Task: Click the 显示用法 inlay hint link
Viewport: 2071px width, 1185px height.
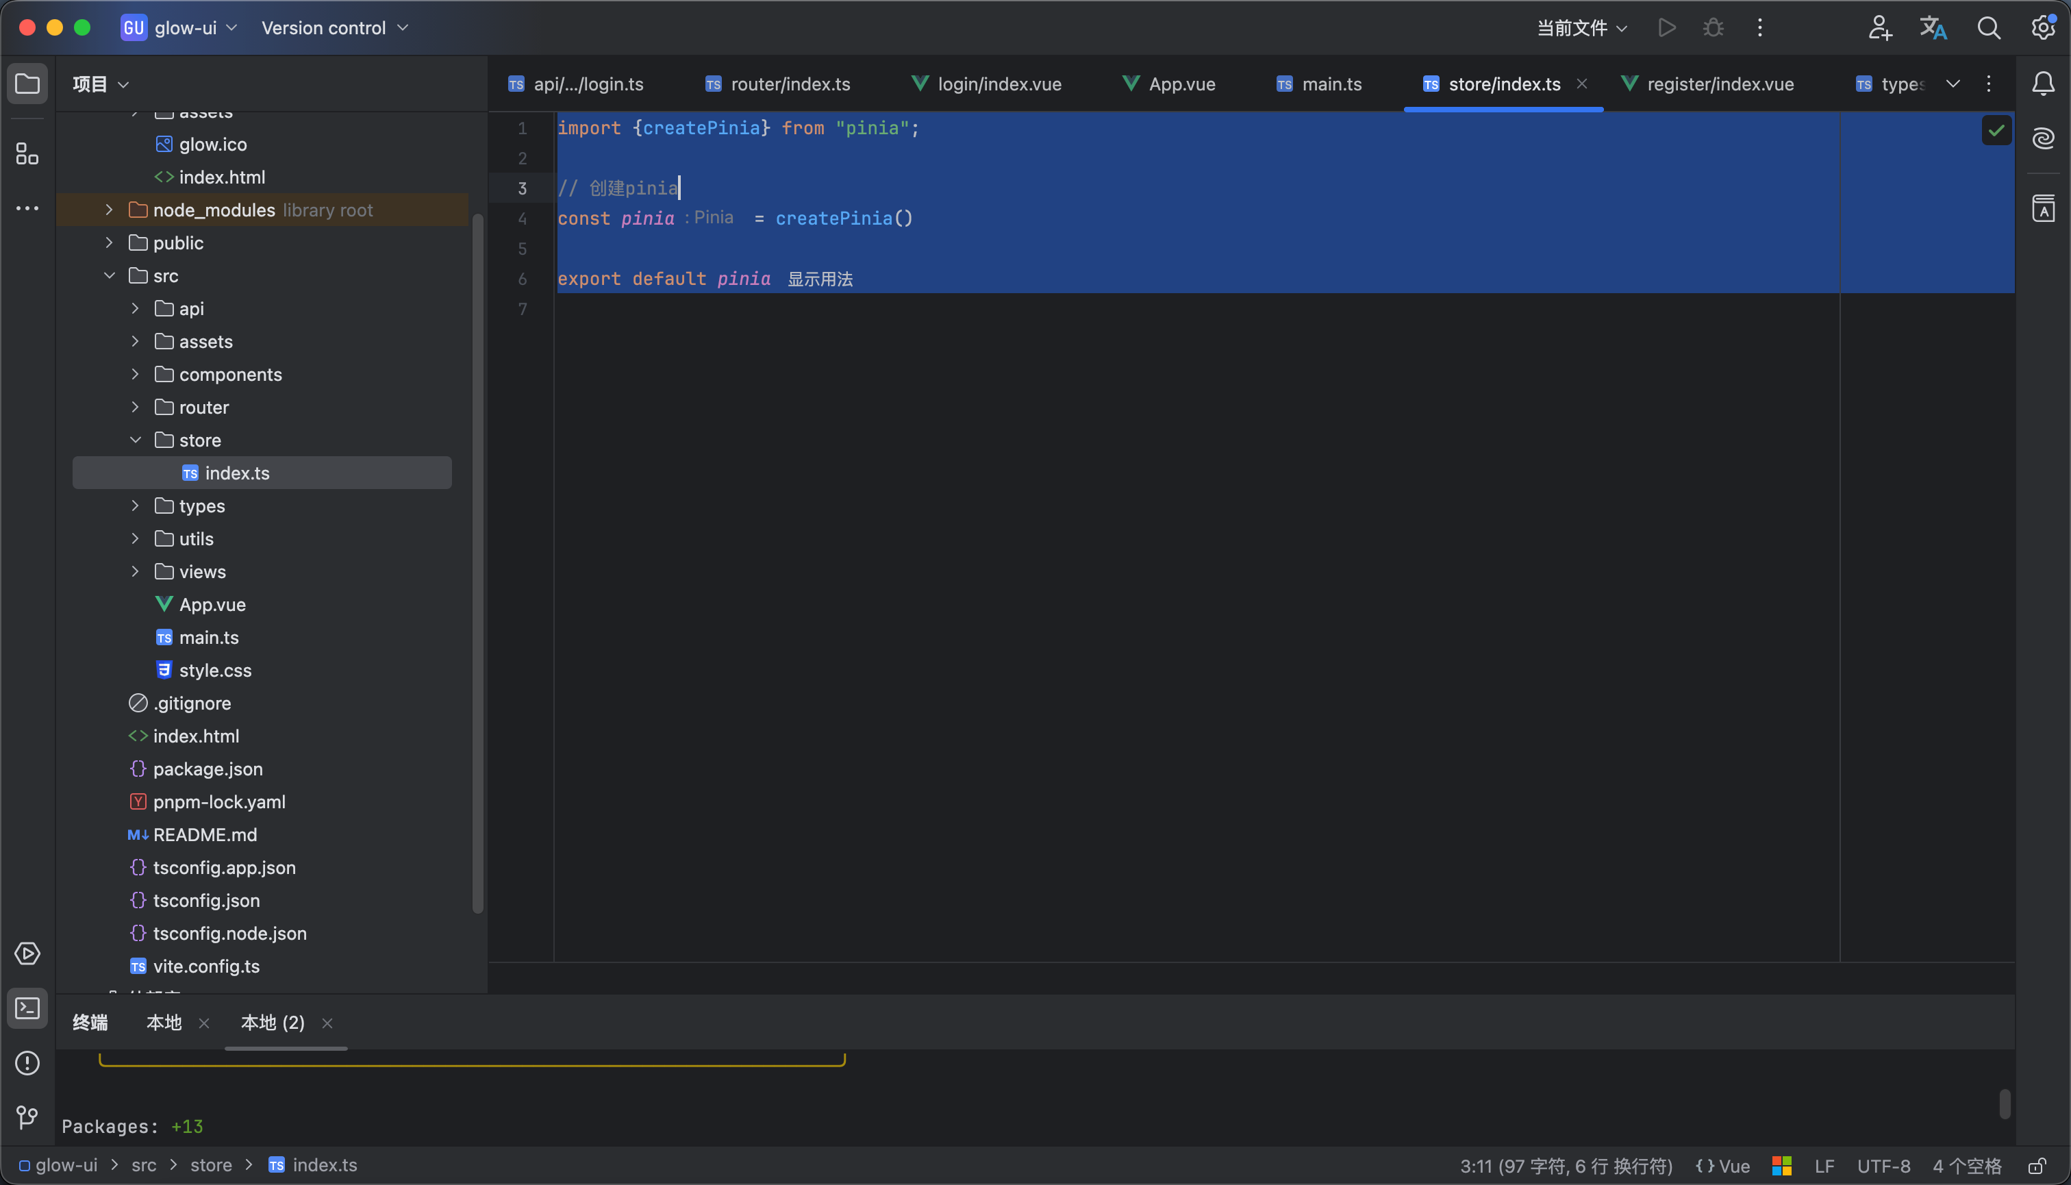Action: click(x=820, y=279)
